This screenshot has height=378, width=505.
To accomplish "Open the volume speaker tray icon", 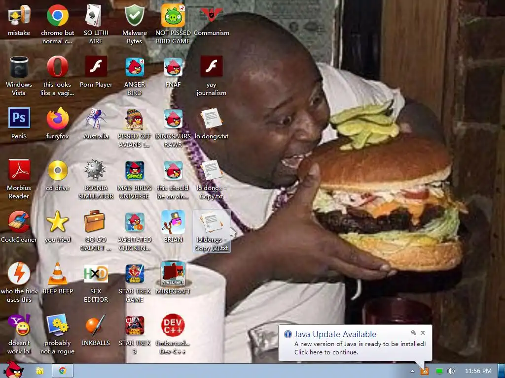I will coord(451,371).
